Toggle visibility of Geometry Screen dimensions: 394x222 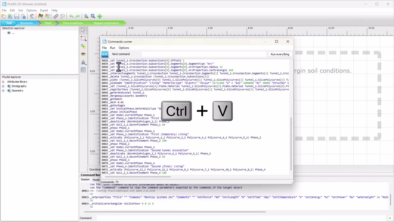[9, 91]
